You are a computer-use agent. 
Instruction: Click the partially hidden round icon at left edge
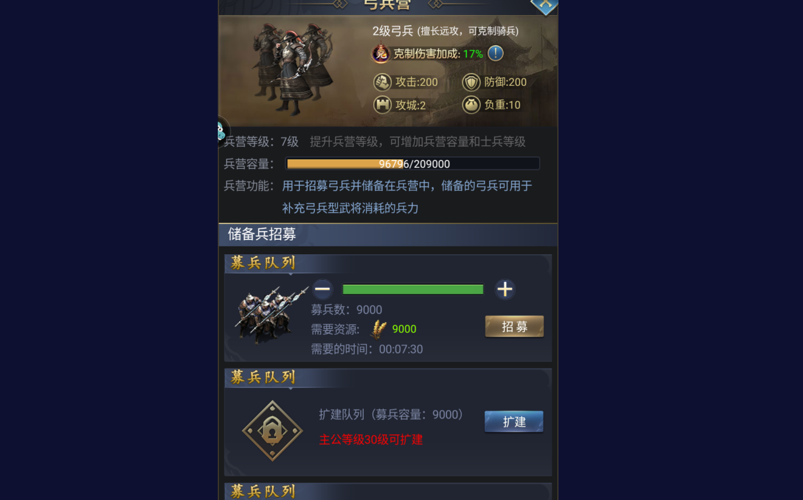tap(223, 131)
